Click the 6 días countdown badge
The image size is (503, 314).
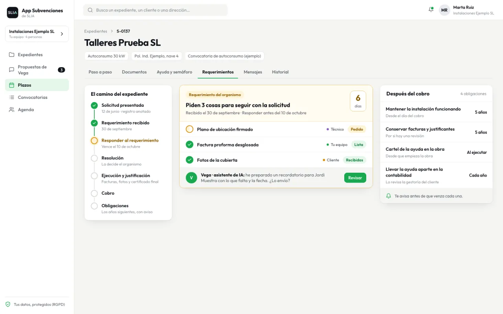coord(358,101)
